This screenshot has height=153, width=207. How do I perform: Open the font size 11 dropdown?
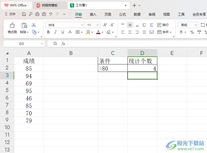click(x=92, y=25)
